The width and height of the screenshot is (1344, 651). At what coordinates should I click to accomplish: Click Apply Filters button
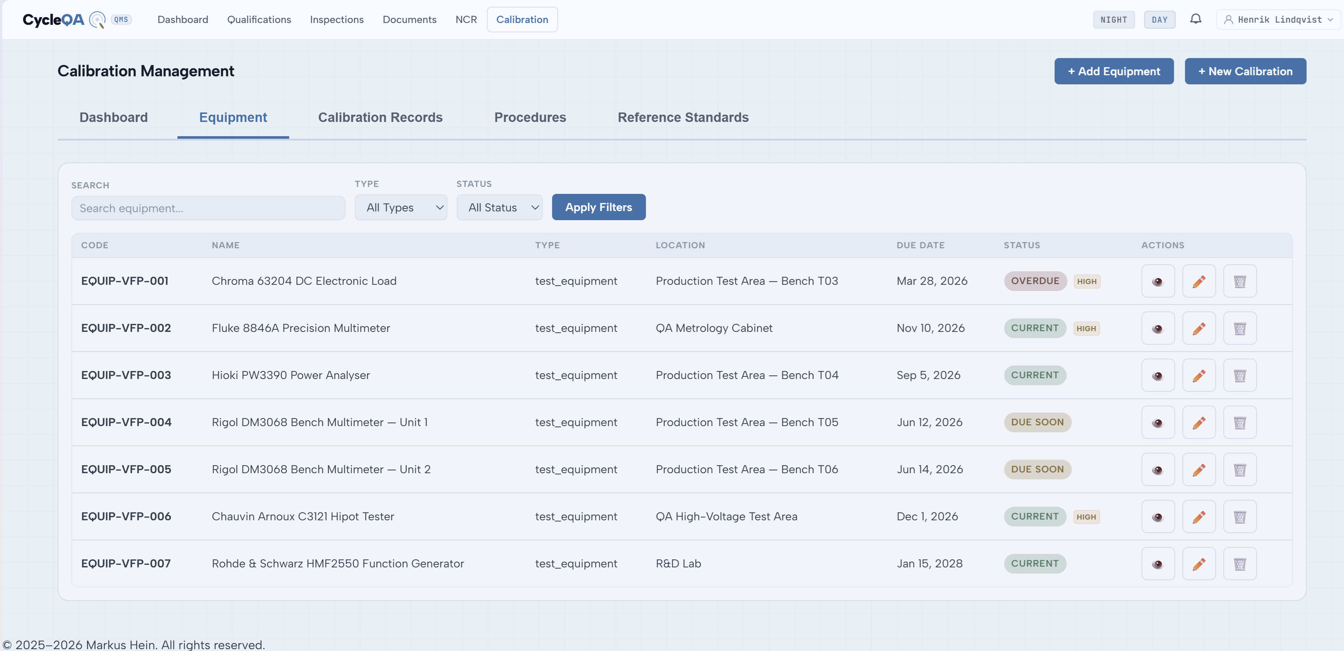click(x=598, y=208)
